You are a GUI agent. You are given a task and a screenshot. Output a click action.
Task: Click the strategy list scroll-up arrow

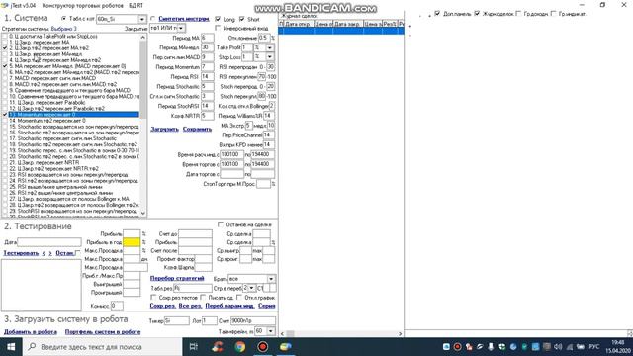tap(142, 38)
